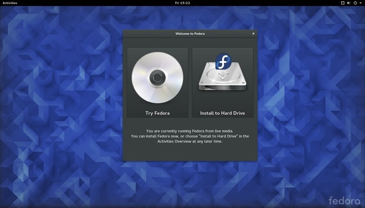Viewport: 365px width, 208px height.
Task: Click the power icon in top bar
Action: coord(355,3)
